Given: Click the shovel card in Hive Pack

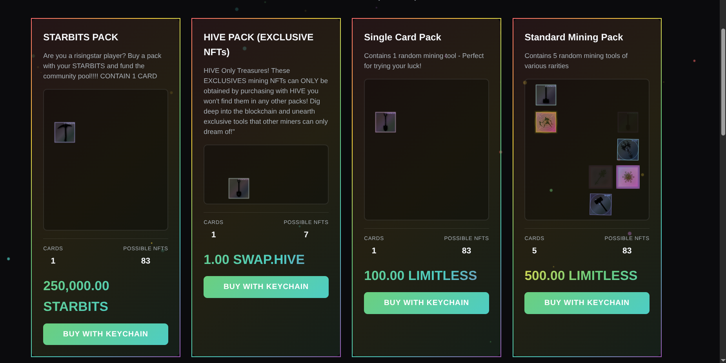Looking at the screenshot, I should (x=239, y=188).
